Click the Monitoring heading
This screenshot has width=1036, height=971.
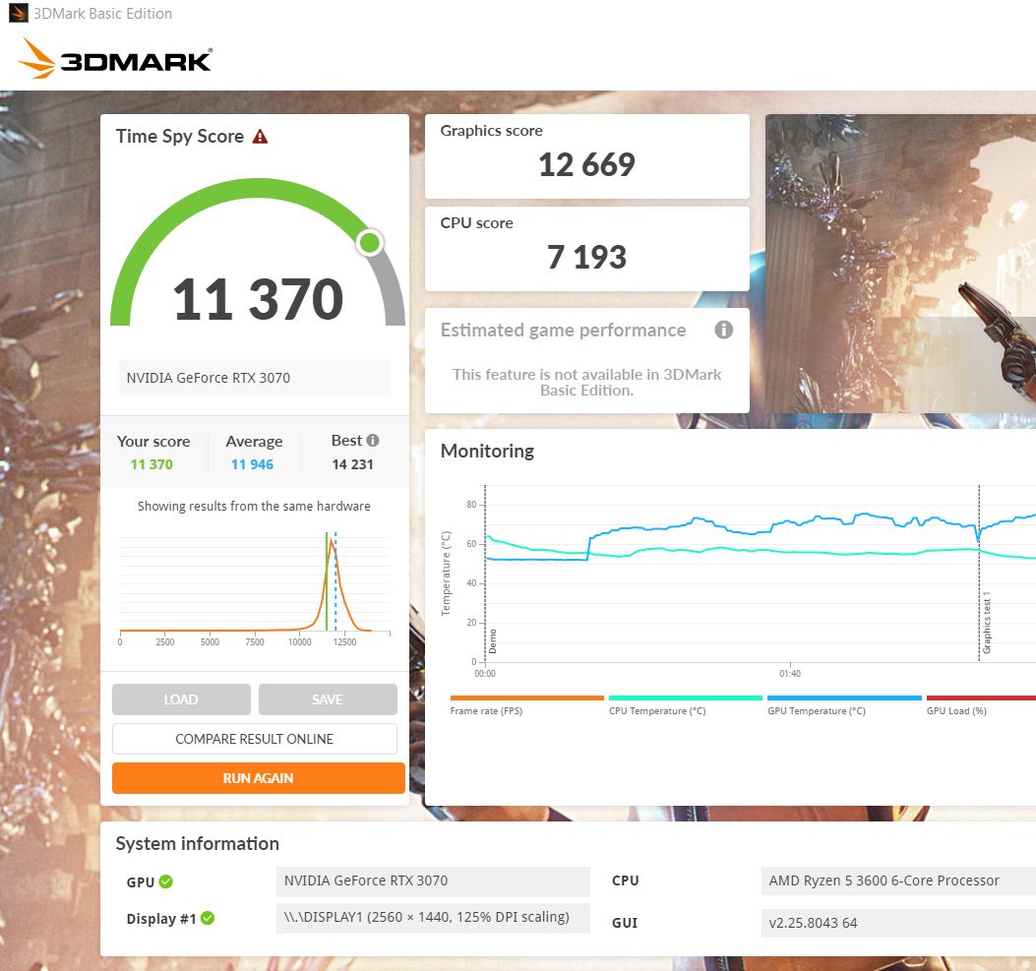(x=488, y=451)
